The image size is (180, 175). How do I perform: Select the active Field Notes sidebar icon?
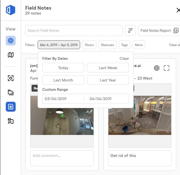click(11, 107)
